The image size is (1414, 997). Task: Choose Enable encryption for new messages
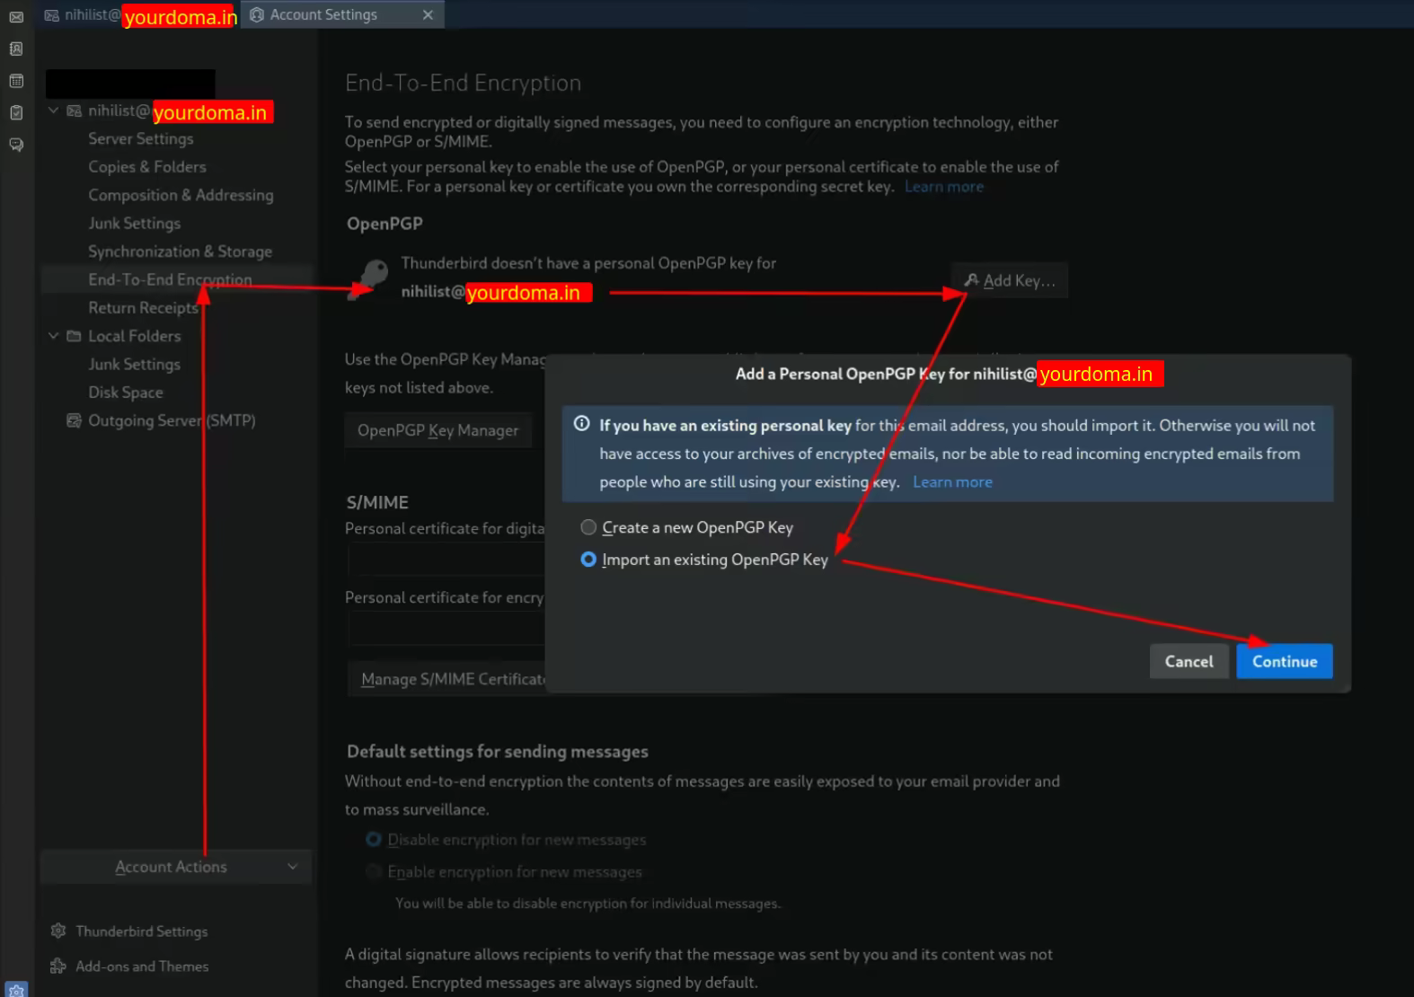coord(374,871)
